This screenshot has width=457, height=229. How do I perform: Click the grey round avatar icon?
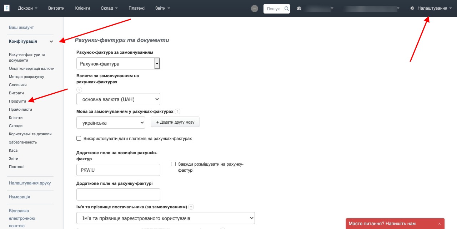[255, 9]
